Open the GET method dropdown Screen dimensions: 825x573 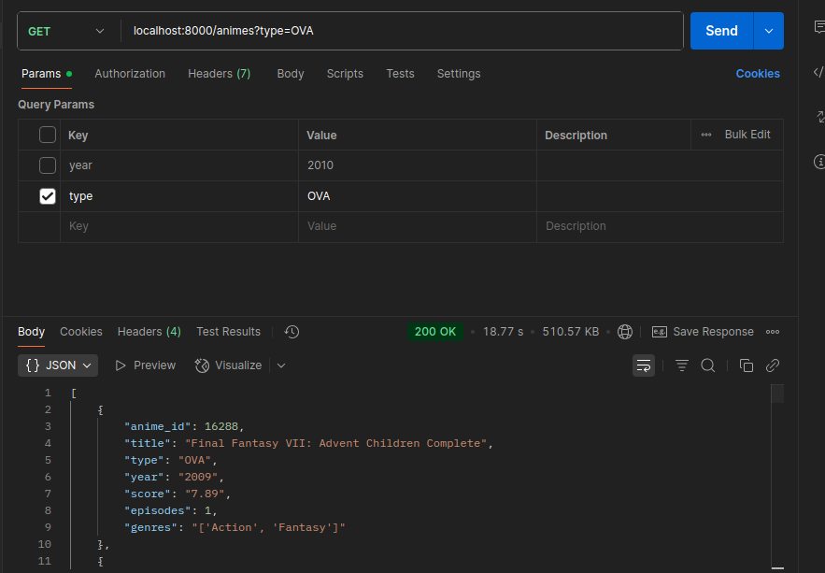[66, 31]
